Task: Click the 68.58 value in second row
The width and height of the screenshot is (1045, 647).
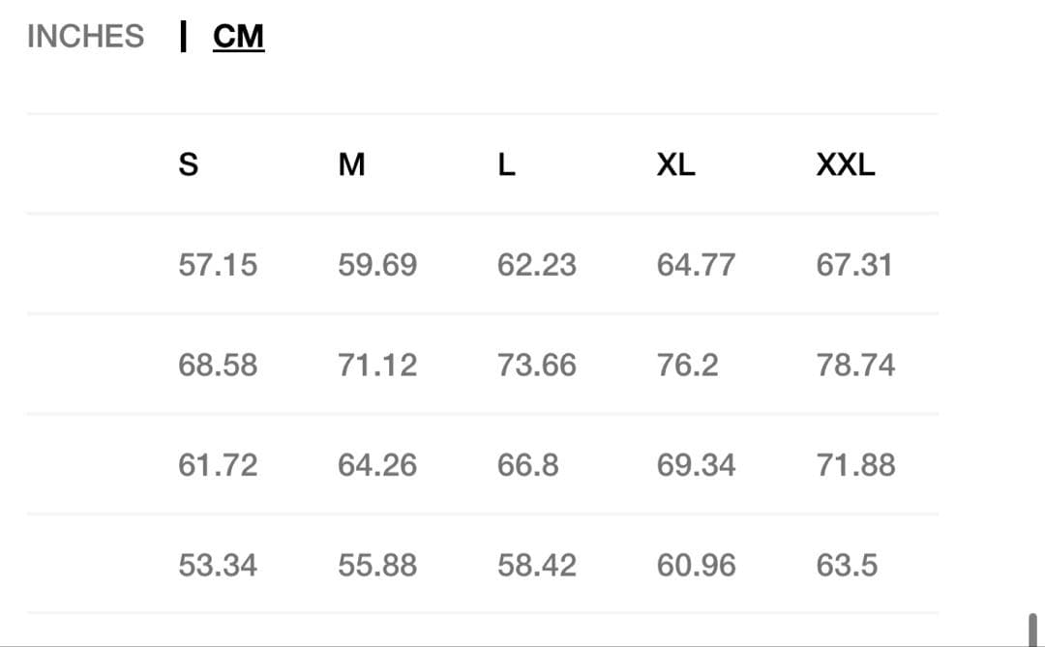Action: click(x=218, y=366)
